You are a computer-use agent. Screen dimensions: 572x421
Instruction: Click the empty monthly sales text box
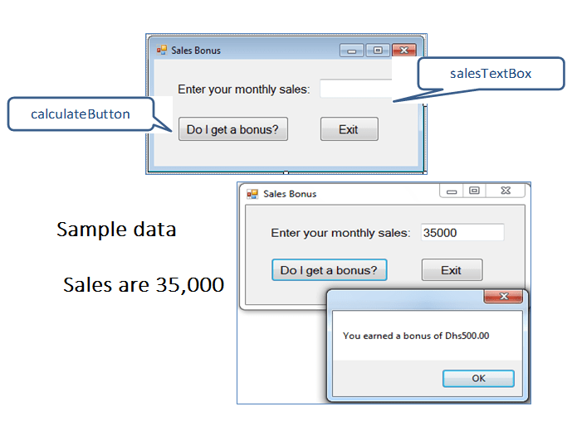355,89
